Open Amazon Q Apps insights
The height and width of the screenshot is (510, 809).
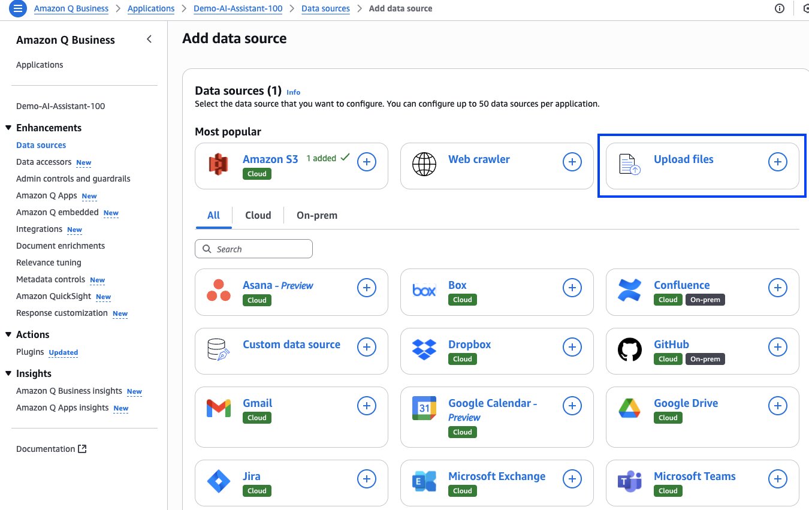tap(62, 408)
